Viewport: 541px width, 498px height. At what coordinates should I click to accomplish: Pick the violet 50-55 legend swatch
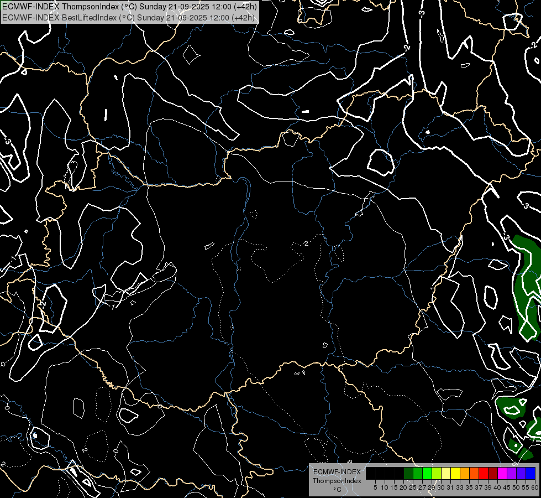tap(521, 473)
